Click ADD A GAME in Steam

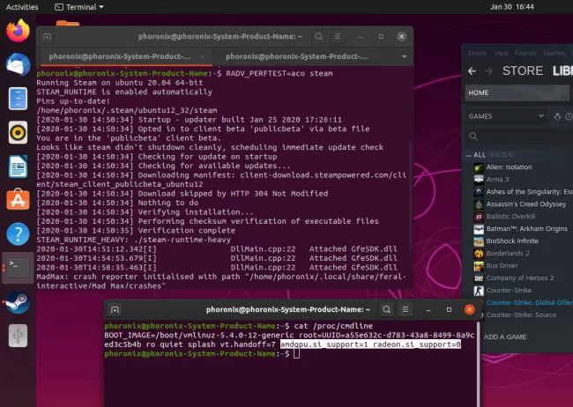(x=505, y=337)
